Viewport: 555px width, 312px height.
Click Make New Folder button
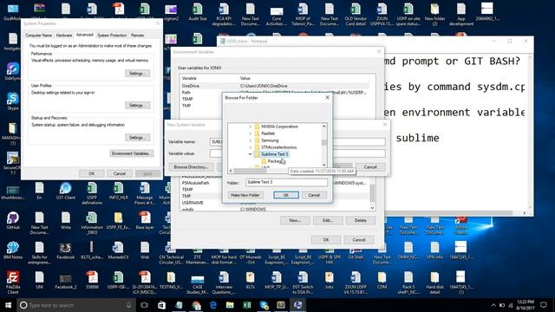(x=245, y=195)
